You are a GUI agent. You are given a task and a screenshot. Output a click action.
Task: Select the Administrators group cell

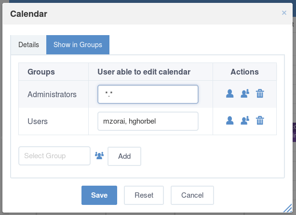[x=54, y=94]
